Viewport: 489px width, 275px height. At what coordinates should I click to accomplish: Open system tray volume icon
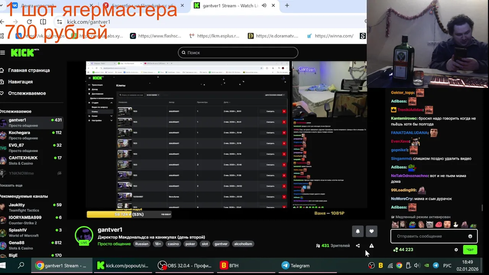point(417,265)
